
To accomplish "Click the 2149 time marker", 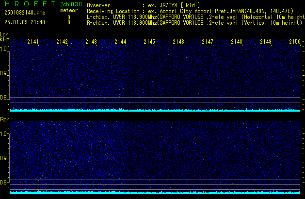I will click(x=266, y=42).
